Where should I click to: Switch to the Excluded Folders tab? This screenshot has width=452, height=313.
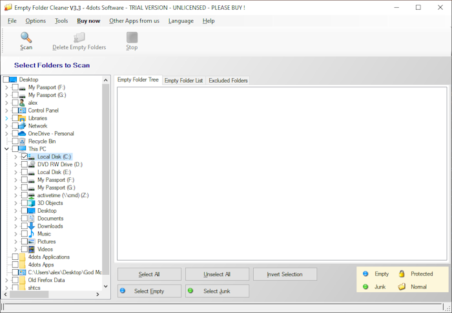(228, 80)
